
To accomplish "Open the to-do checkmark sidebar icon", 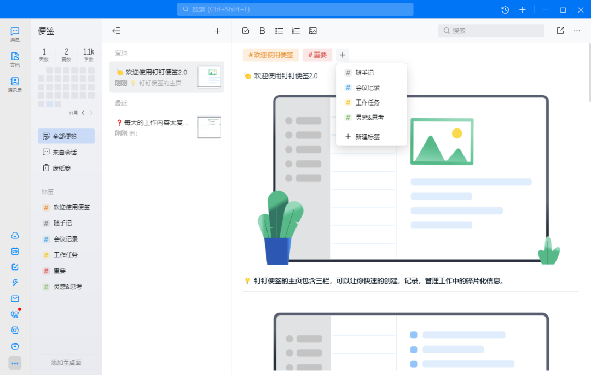I will [x=15, y=267].
